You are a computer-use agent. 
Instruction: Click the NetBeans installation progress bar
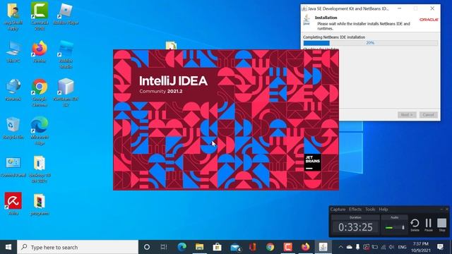(370, 43)
